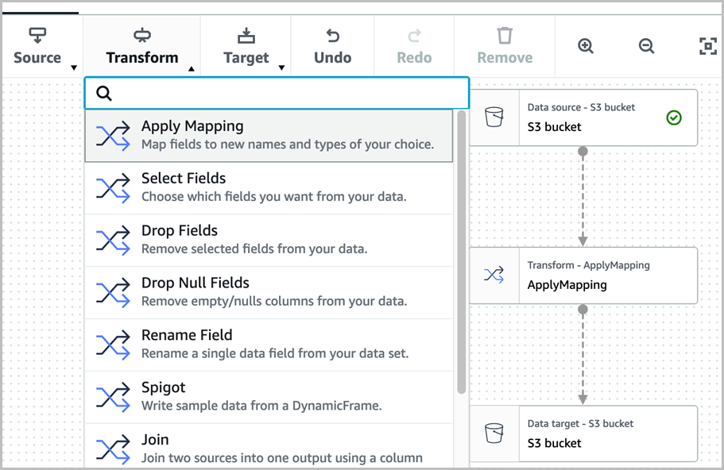
Task: Click 'Remove empty/nulls columns' description
Action: click(x=274, y=301)
